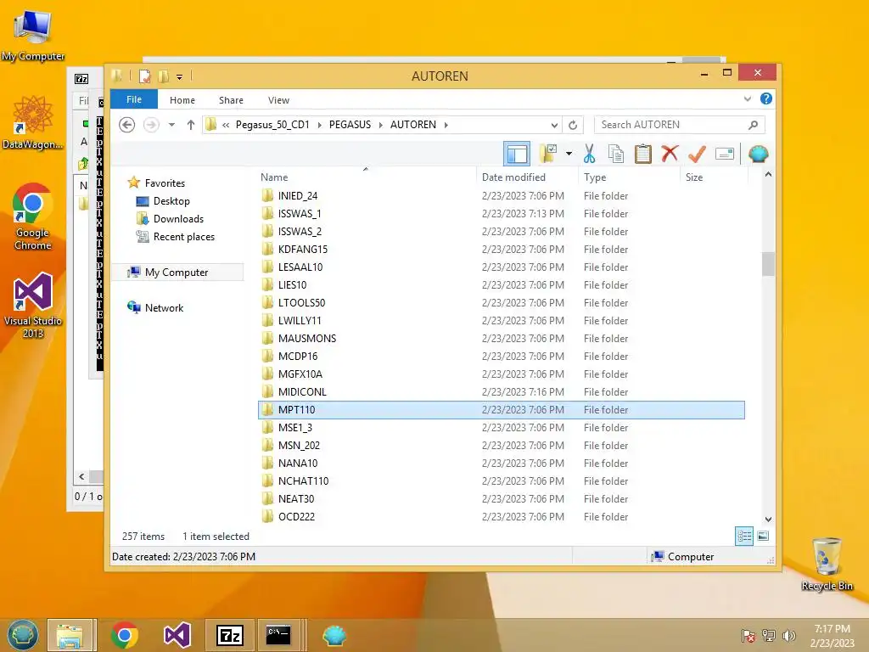Select the MAUSMONS folder
869x652 pixels.
pos(307,338)
